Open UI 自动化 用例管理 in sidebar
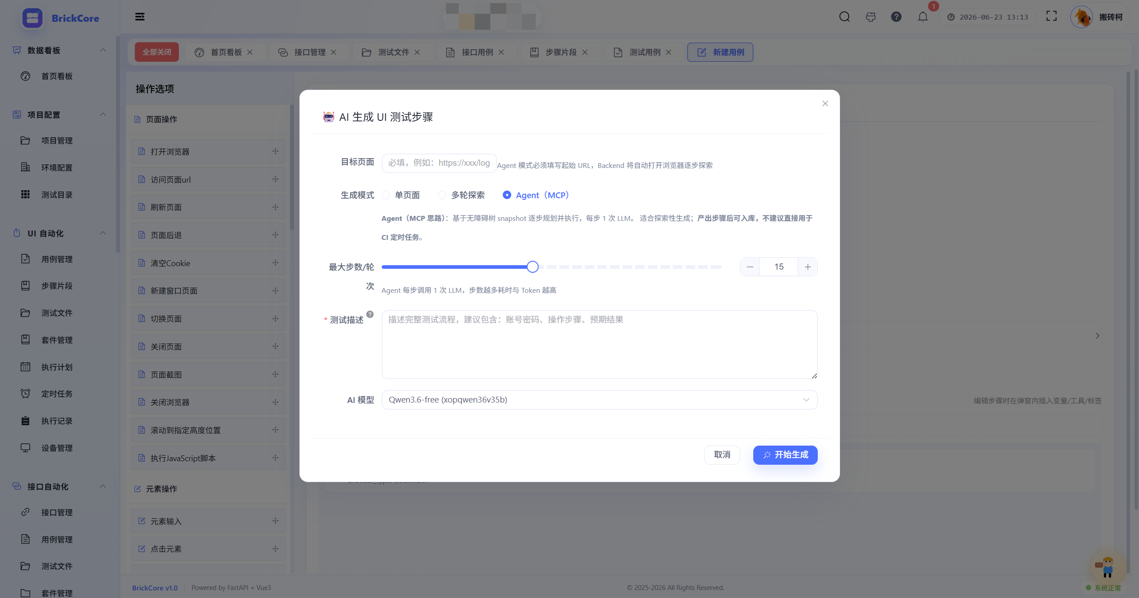 click(57, 259)
